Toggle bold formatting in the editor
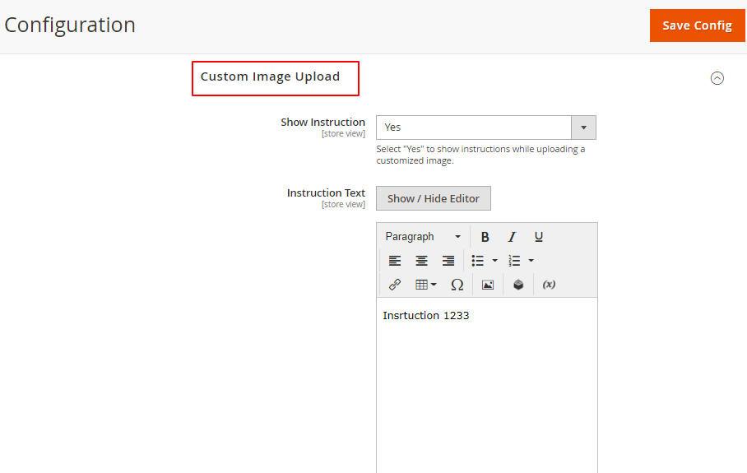Image resolution: width=747 pixels, height=473 pixels. (x=485, y=237)
